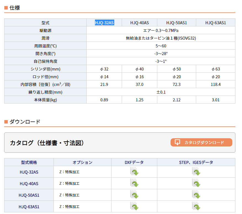The image size is (242, 214).
Task: Download DXF data for HJQ-32AS
Action: (134, 172)
